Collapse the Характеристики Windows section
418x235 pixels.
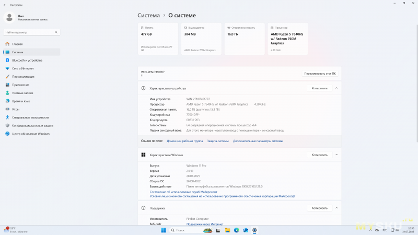click(x=336, y=155)
